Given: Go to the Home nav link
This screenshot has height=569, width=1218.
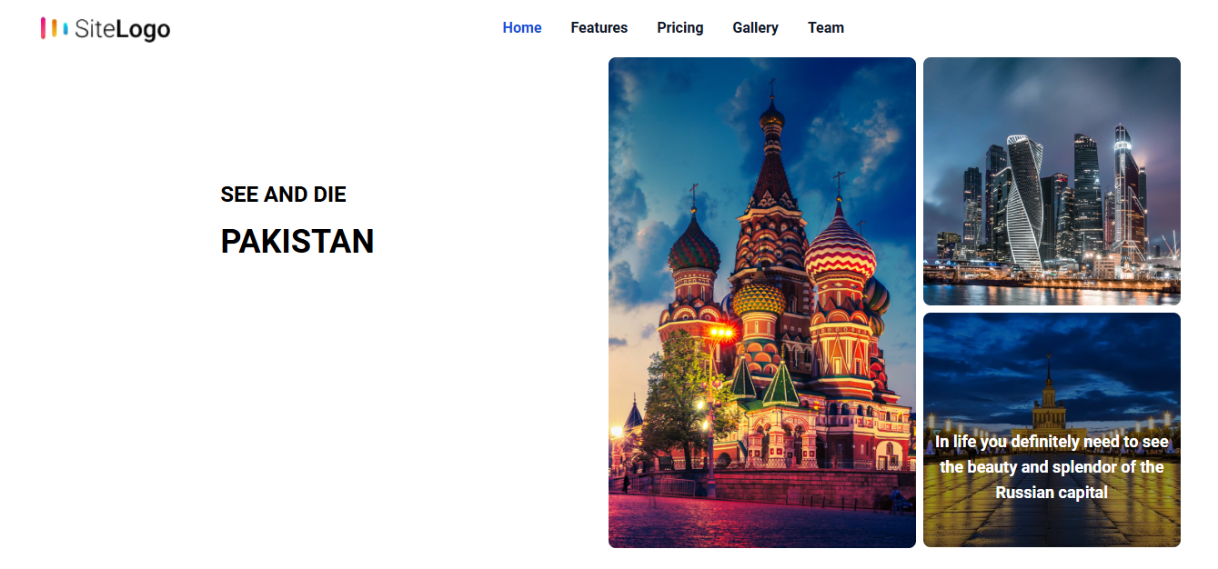Looking at the screenshot, I should pos(522,28).
